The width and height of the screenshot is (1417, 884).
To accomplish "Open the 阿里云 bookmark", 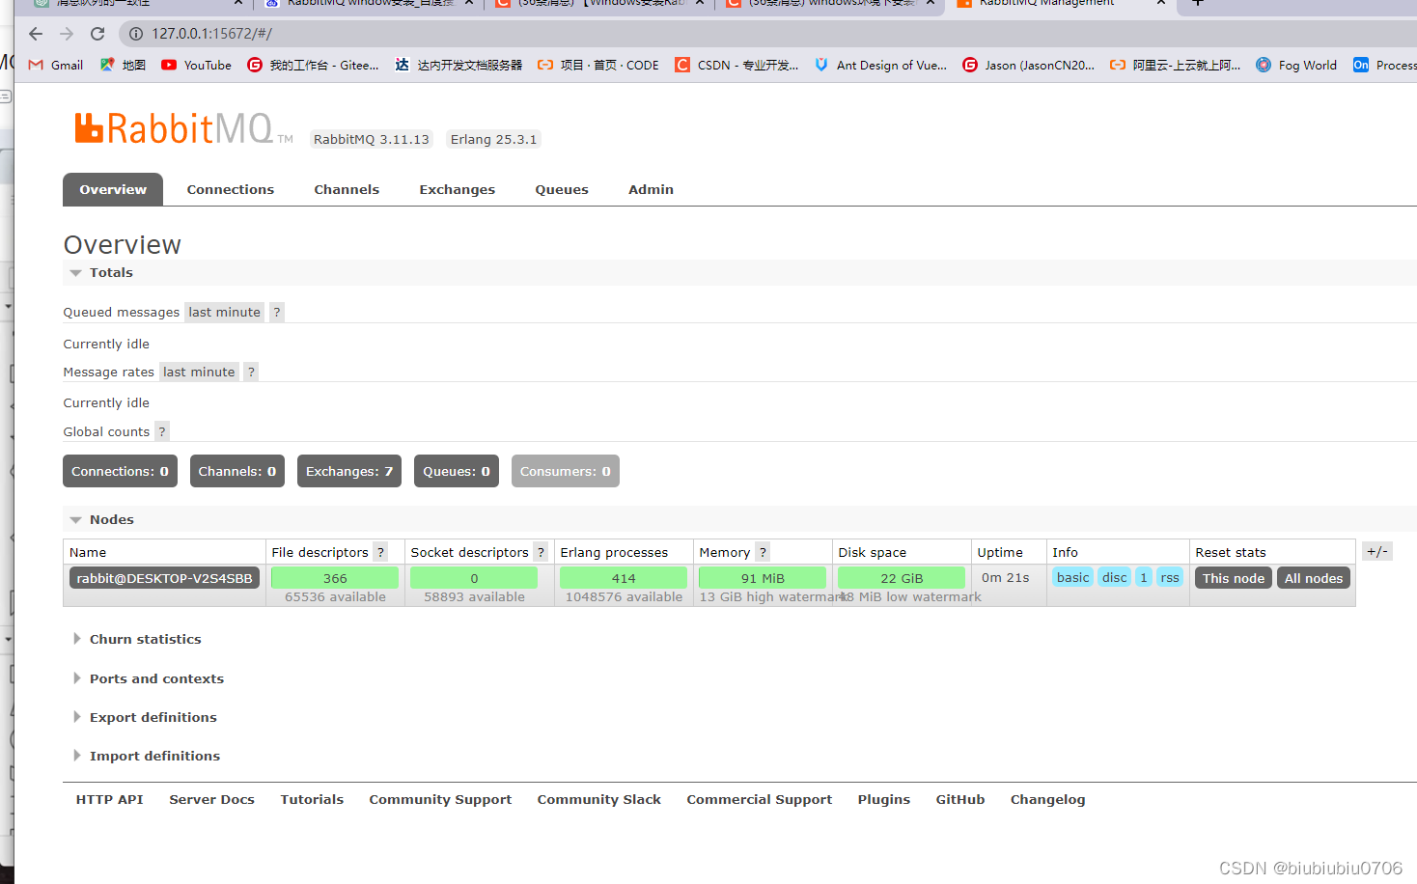I will [x=1176, y=66].
